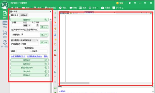Click the small window-mode icon beside settings gear
The width and height of the screenshot is (155, 93).
(135, 3)
